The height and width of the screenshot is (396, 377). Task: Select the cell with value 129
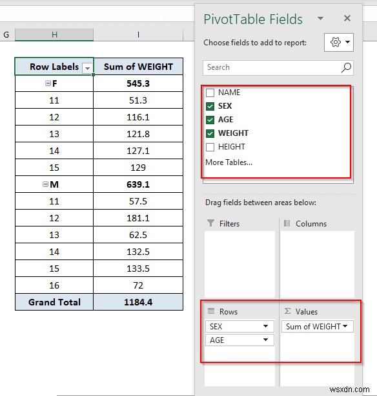[x=138, y=168]
